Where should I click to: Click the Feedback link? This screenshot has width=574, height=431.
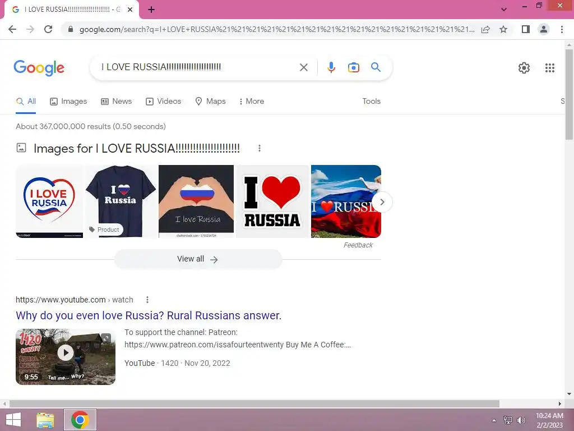click(x=358, y=245)
